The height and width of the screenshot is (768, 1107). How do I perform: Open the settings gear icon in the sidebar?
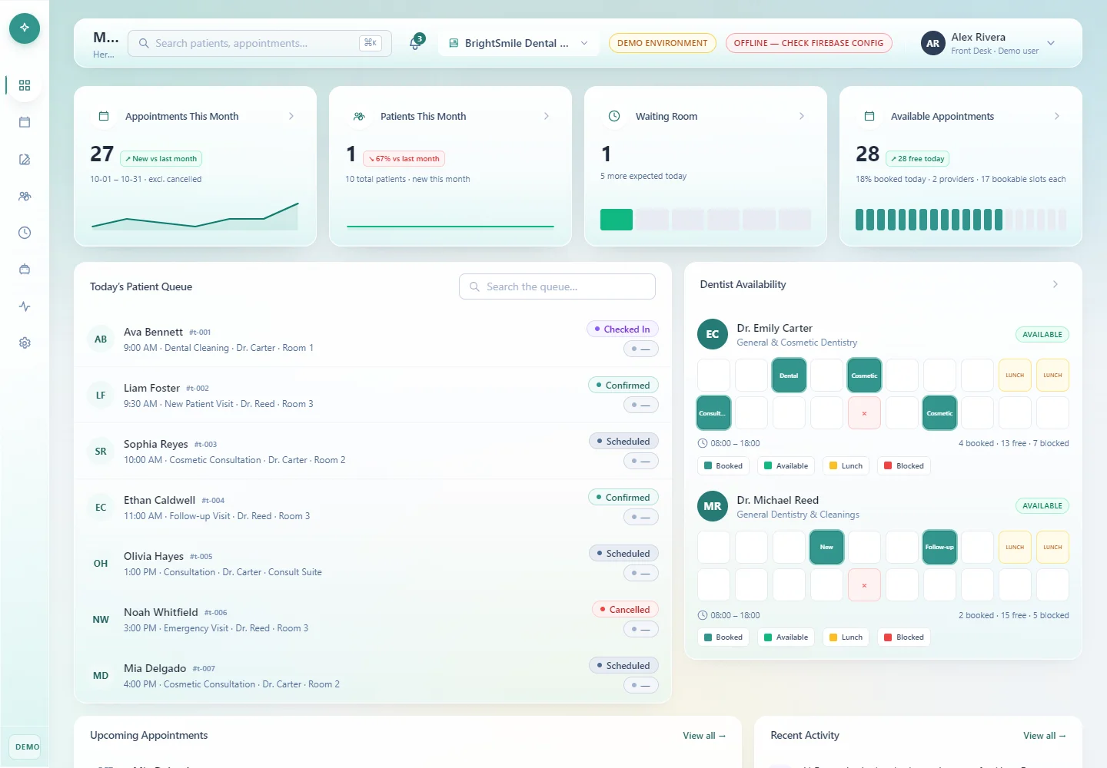25,343
